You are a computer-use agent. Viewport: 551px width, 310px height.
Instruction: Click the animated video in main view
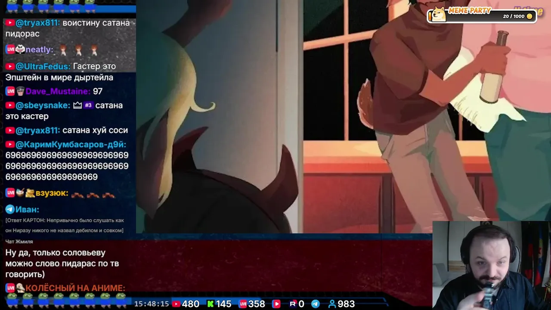(x=344, y=116)
